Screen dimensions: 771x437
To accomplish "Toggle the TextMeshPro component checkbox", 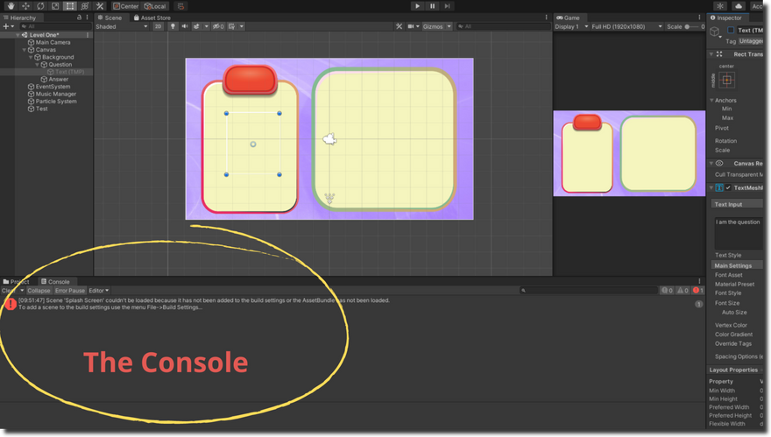I will click(728, 187).
